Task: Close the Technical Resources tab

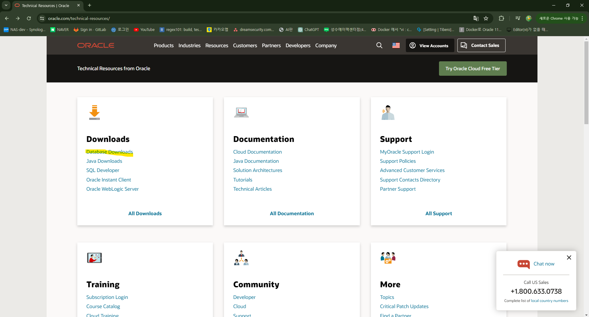Action: (79, 5)
